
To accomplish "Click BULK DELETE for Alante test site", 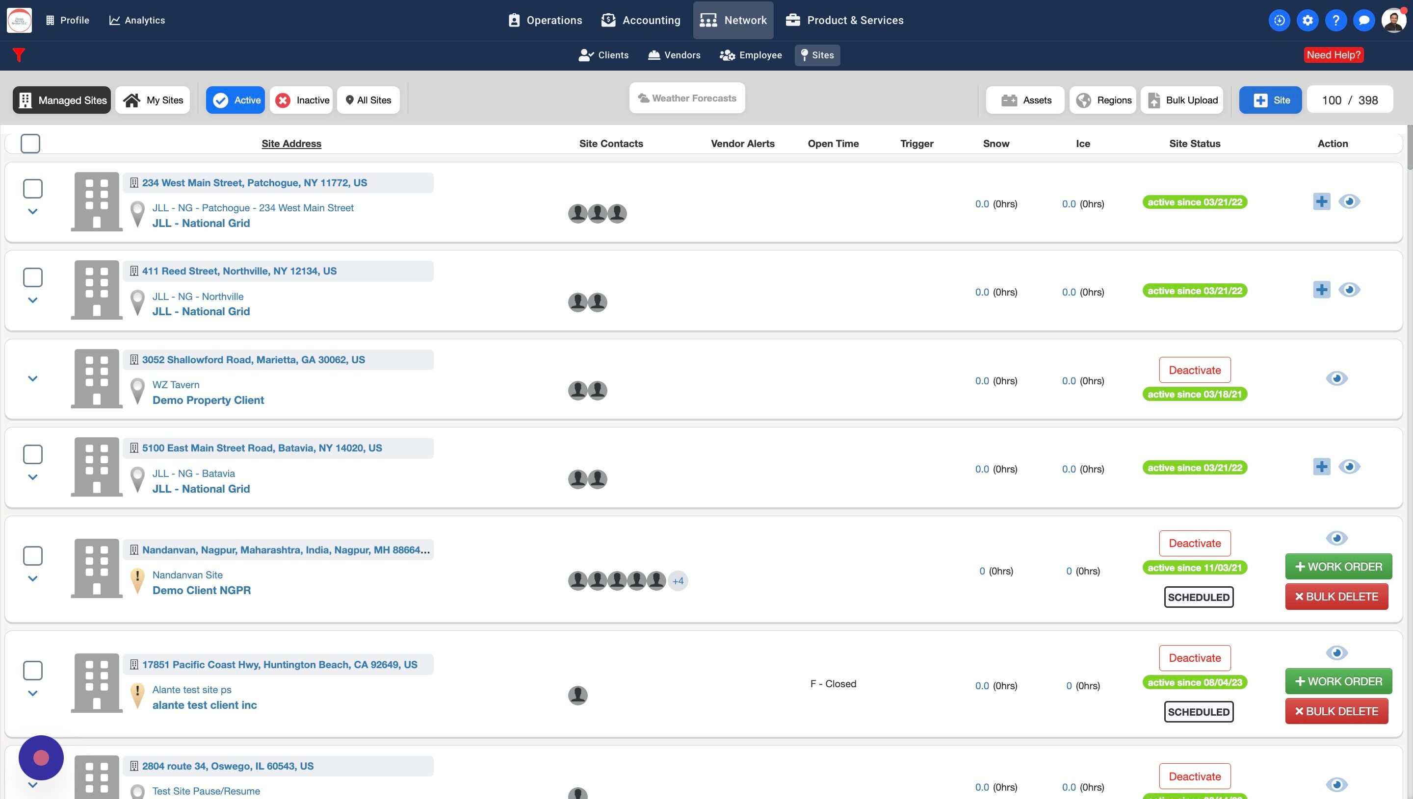I will [x=1336, y=711].
